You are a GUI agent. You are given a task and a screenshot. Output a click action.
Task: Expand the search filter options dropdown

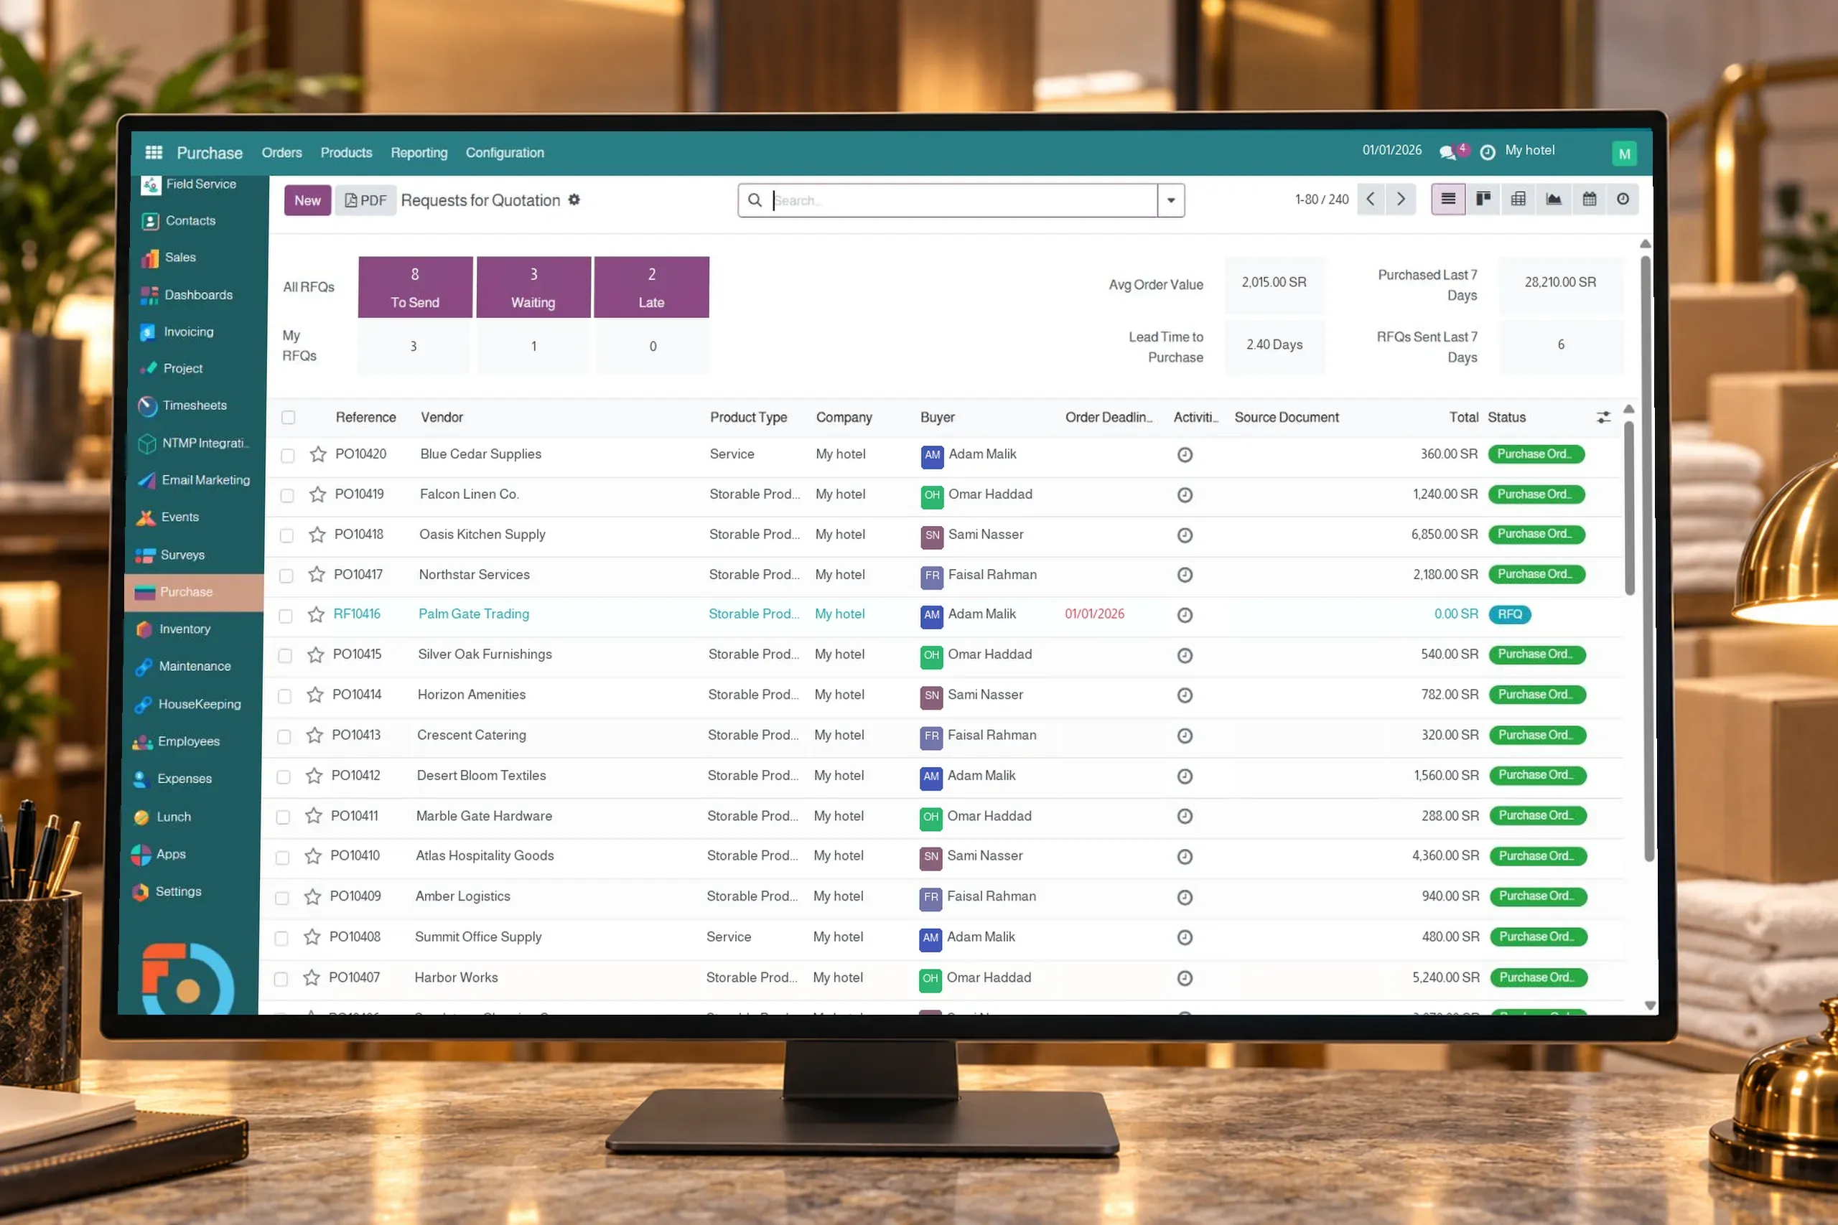[x=1170, y=200]
